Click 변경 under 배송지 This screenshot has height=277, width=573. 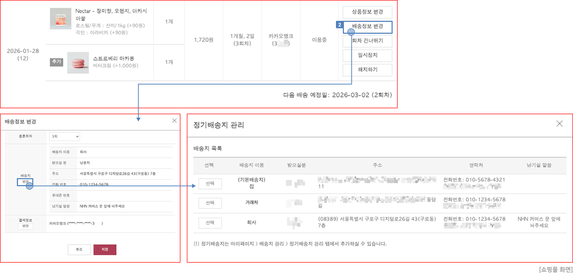25,182
